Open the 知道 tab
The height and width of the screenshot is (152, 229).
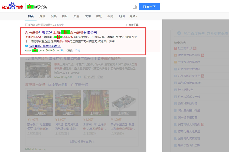(x=77, y=16)
